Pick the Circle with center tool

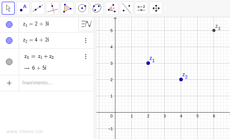click(x=82, y=8)
